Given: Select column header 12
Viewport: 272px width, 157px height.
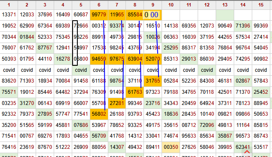Looking at the screenshot, I should coord(207,5).
